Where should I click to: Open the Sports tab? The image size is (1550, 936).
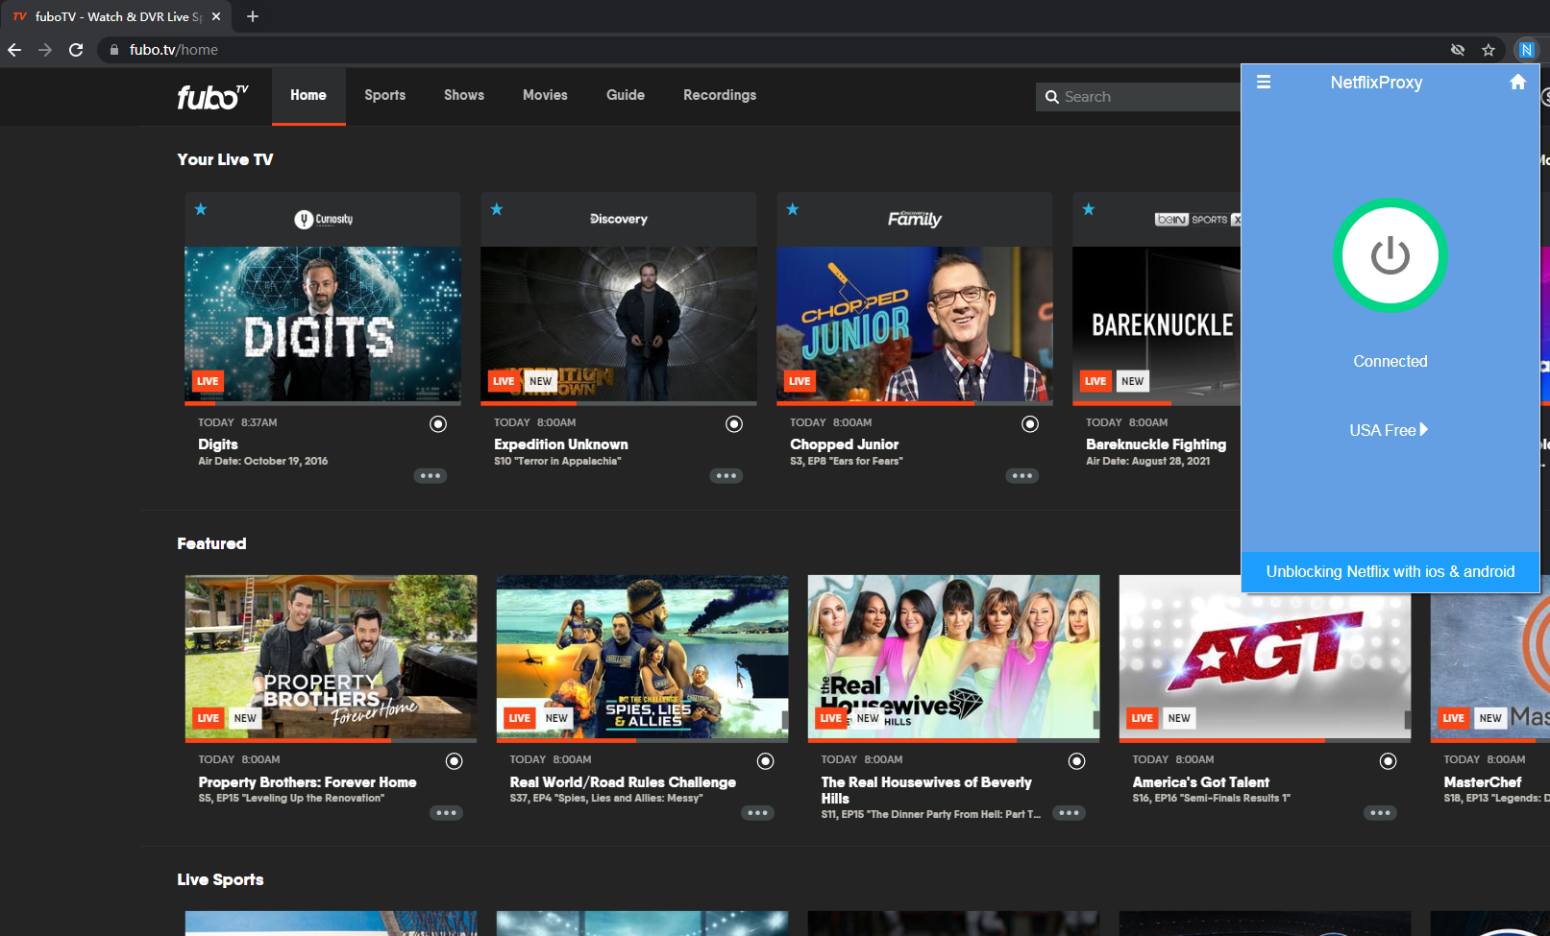coord(384,95)
